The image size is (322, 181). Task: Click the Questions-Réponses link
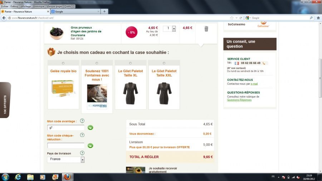pos(239,100)
